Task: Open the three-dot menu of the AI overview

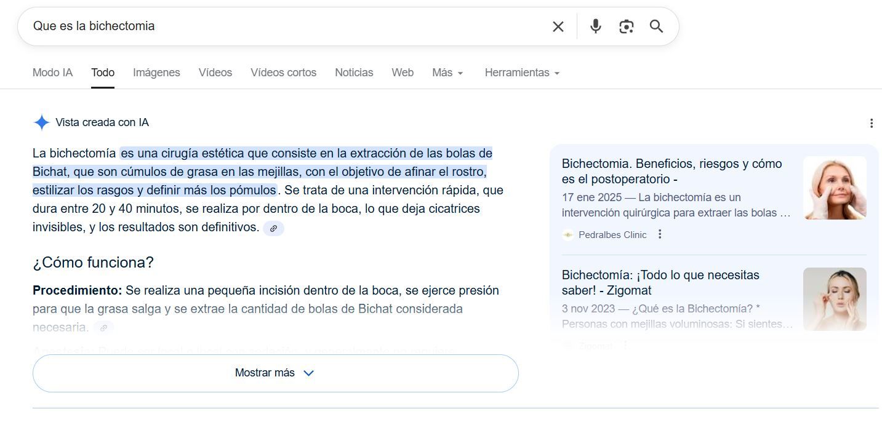Action: (x=871, y=123)
